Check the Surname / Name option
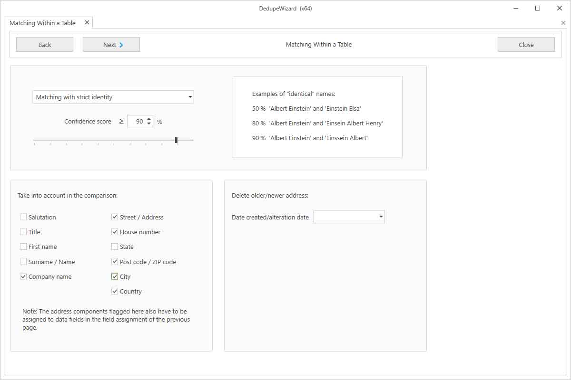The image size is (571, 380). point(23,261)
